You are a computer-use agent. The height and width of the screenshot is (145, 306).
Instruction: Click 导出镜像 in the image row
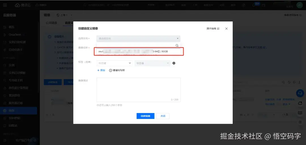click(x=270, y=104)
